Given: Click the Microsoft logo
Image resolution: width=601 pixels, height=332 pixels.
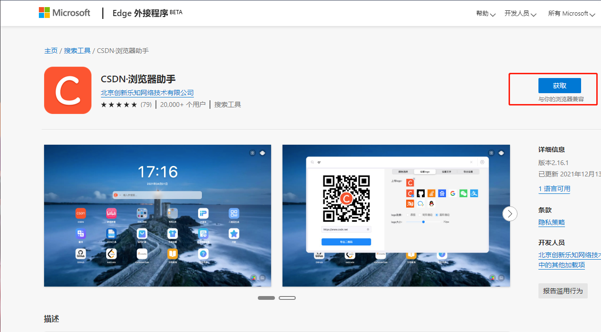Looking at the screenshot, I should tap(64, 13).
